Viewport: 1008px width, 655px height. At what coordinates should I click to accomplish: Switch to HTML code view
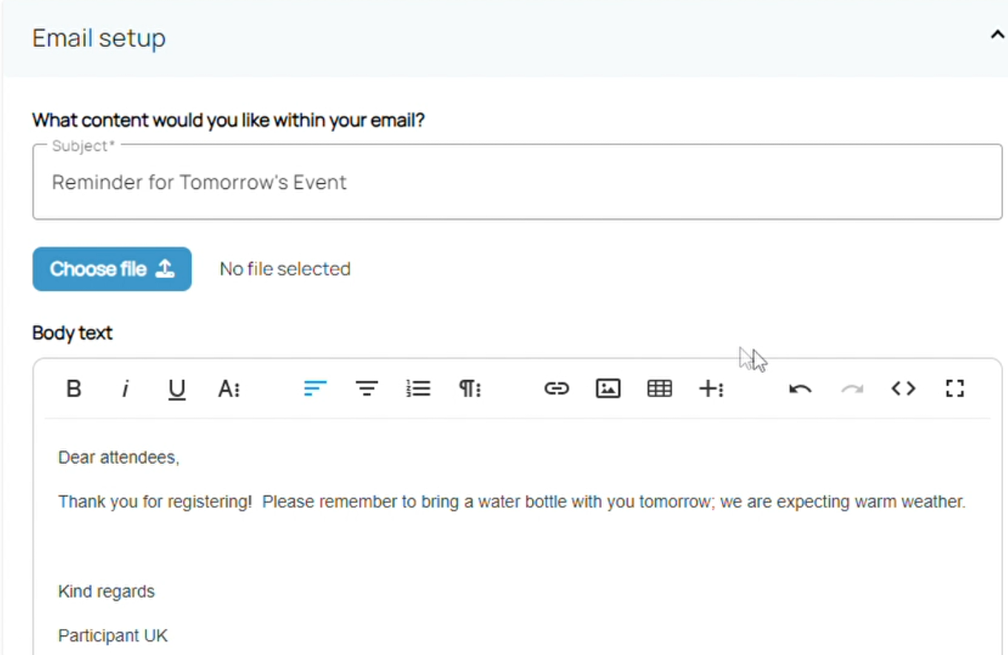903,388
